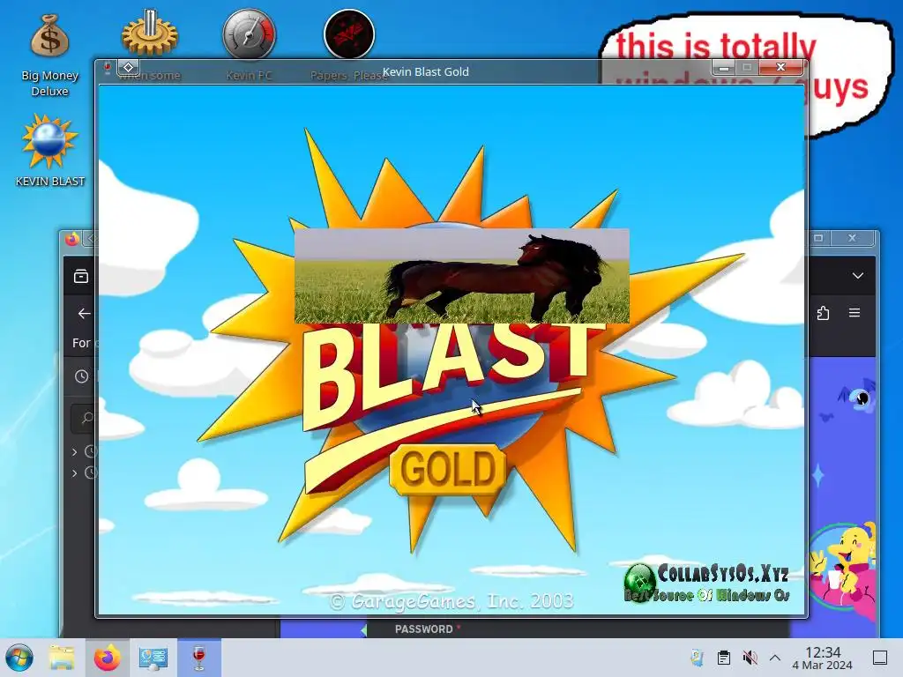Switch to Firefox in the taskbar
Screen dimensions: 903x677
point(107,658)
